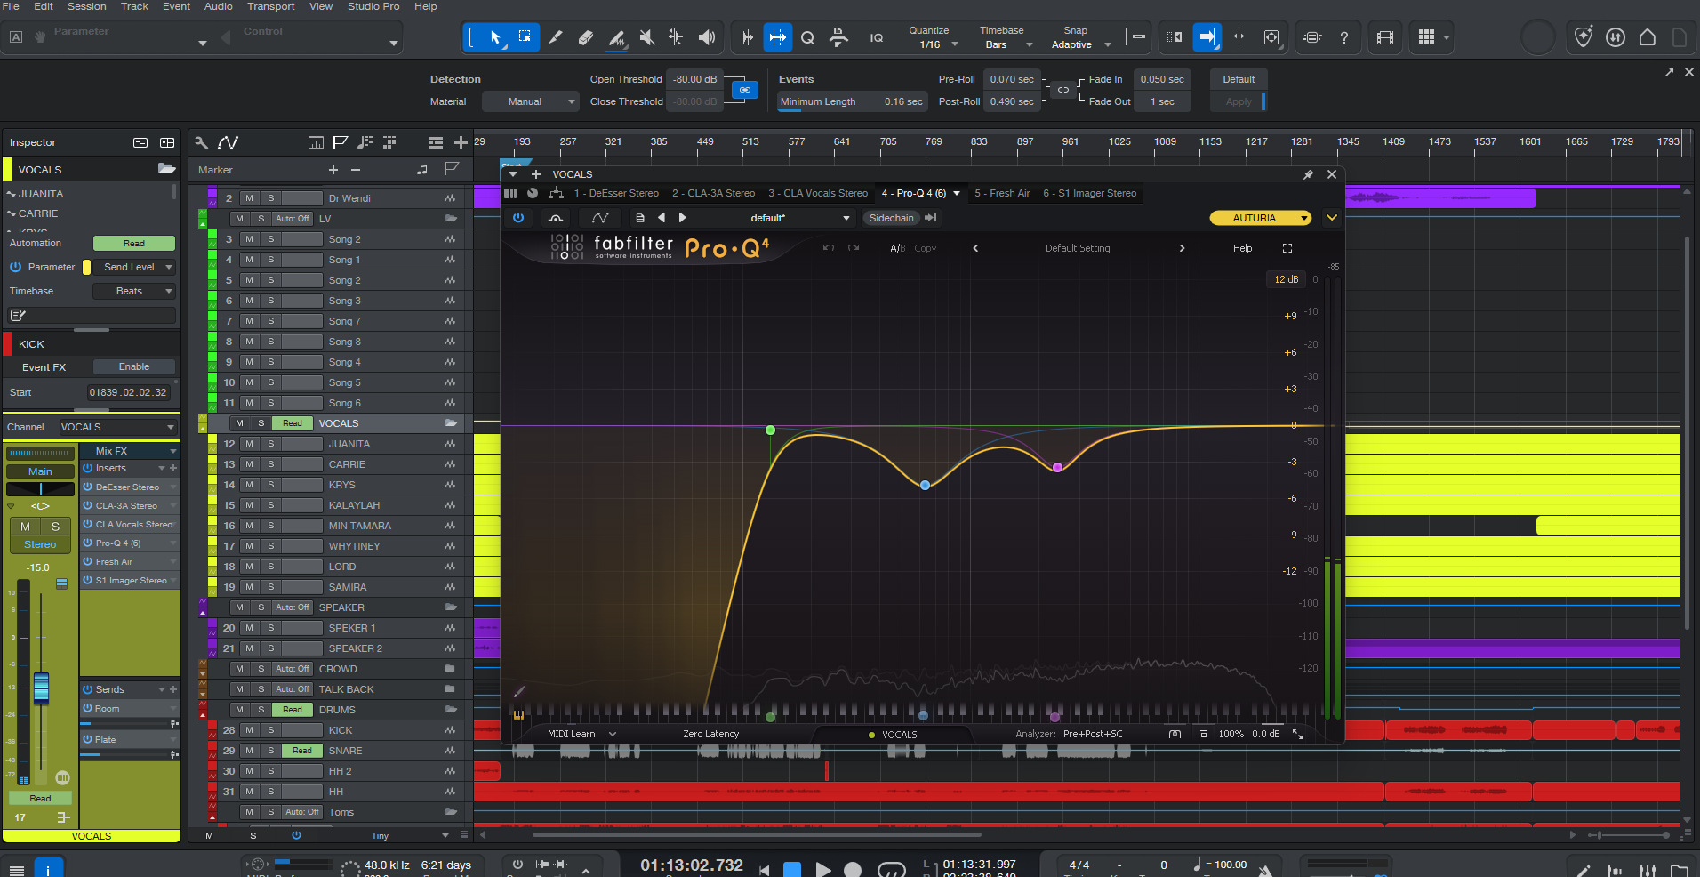The width and height of the screenshot is (1700, 877).
Task: Go to next Pro-Q preset arrow
Action: [1182, 248]
